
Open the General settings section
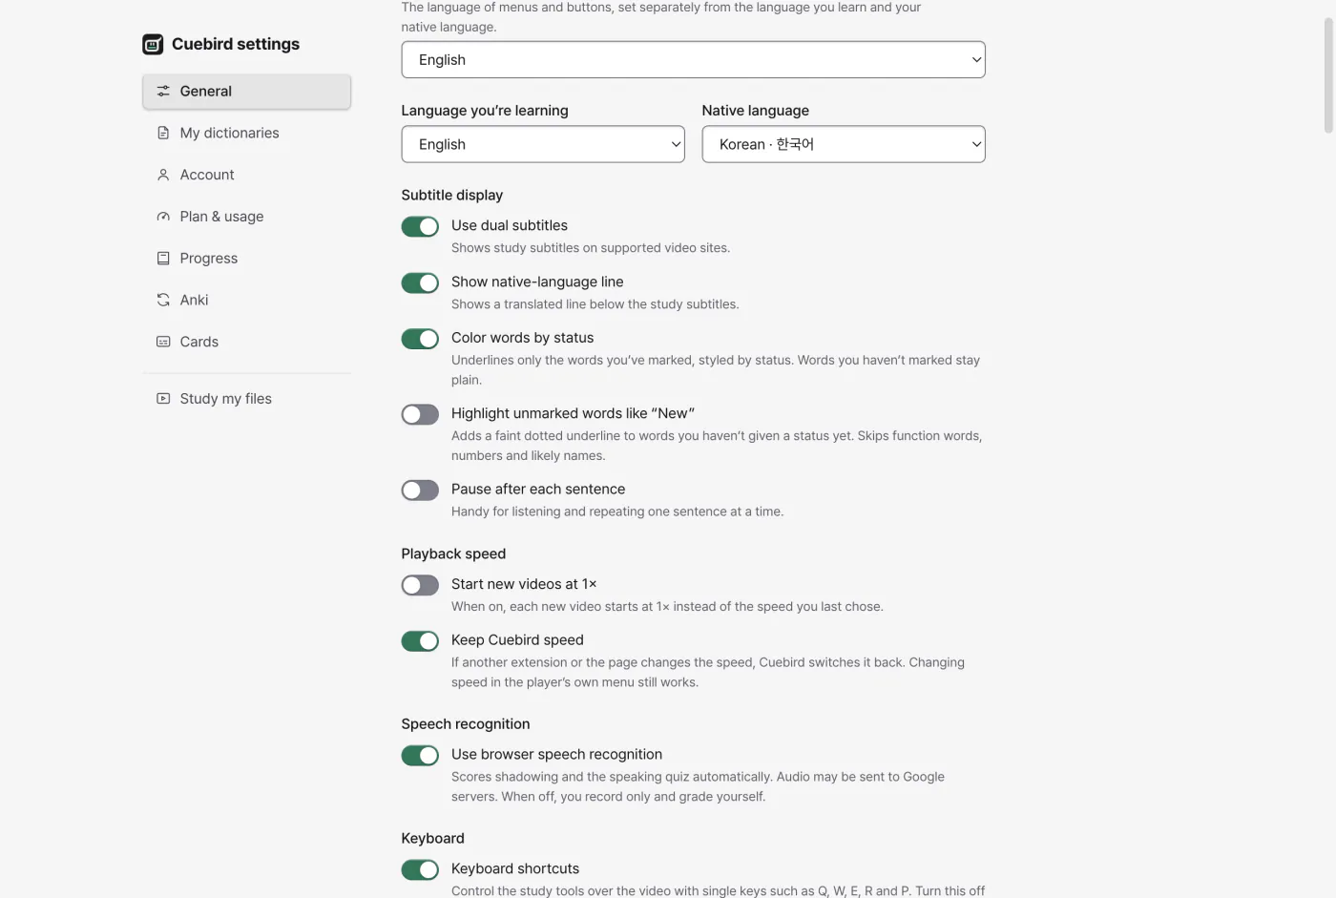(246, 92)
